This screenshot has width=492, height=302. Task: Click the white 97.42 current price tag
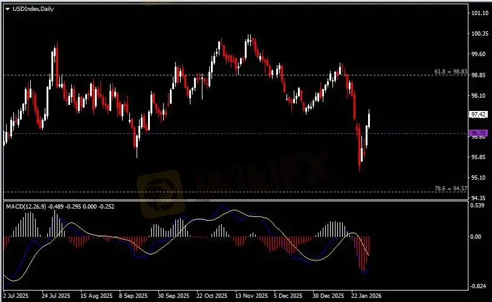478,114
